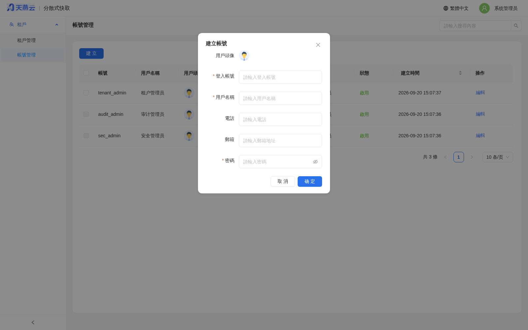Focus the 登入帳號 input field

pos(280,77)
